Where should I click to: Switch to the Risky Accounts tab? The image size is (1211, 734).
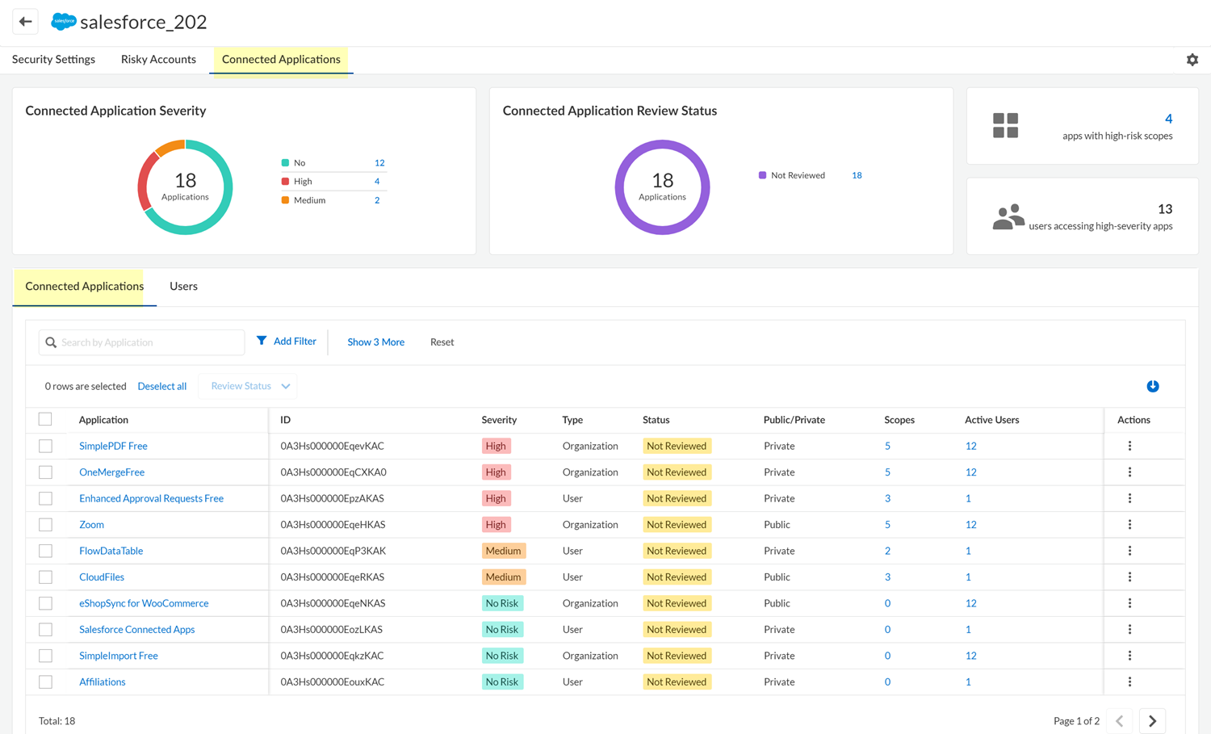click(158, 60)
